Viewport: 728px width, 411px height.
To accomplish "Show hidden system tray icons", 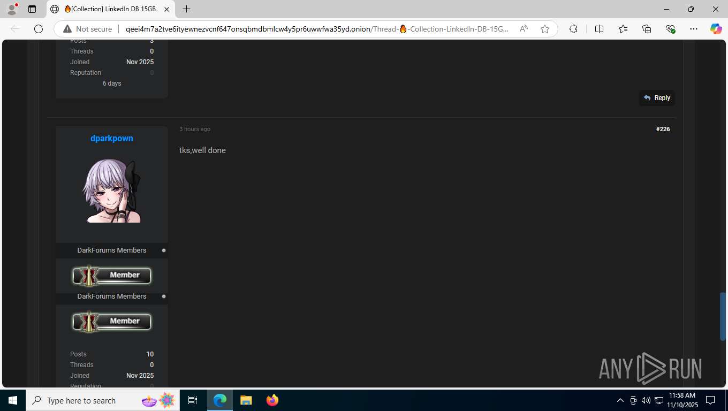I will [x=620, y=400].
